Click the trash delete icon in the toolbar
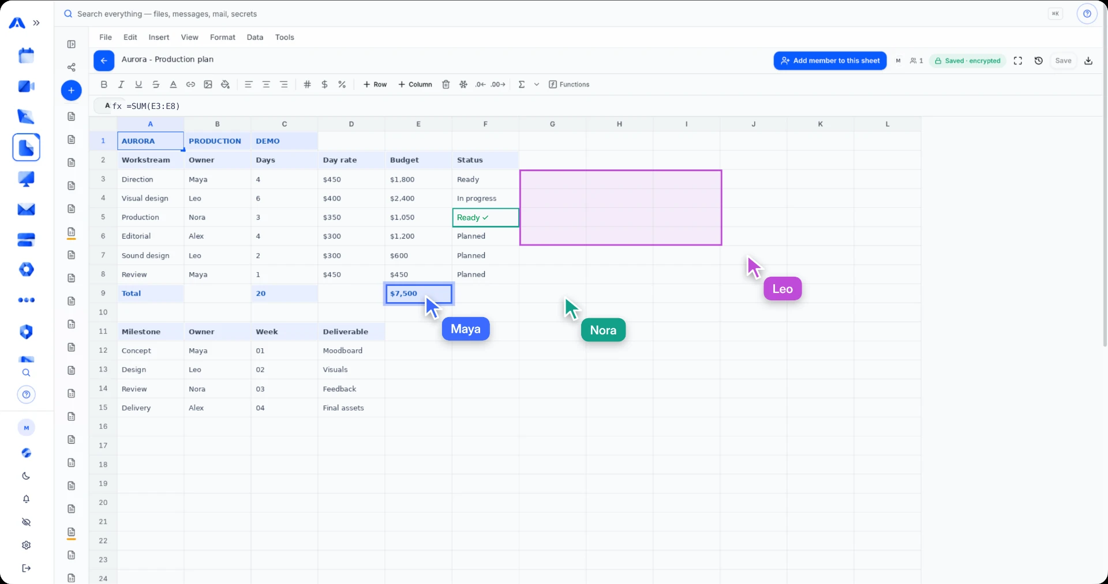The height and width of the screenshot is (584, 1108). click(x=446, y=85)
